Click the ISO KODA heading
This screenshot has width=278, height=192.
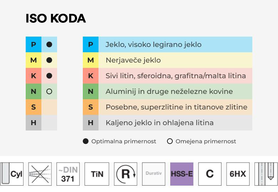(x=56, y=18)
